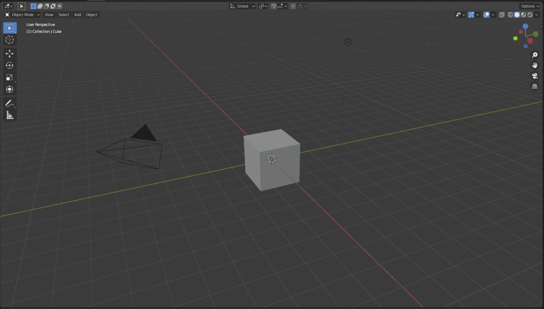Select the Scale tool

click(9, 77)
